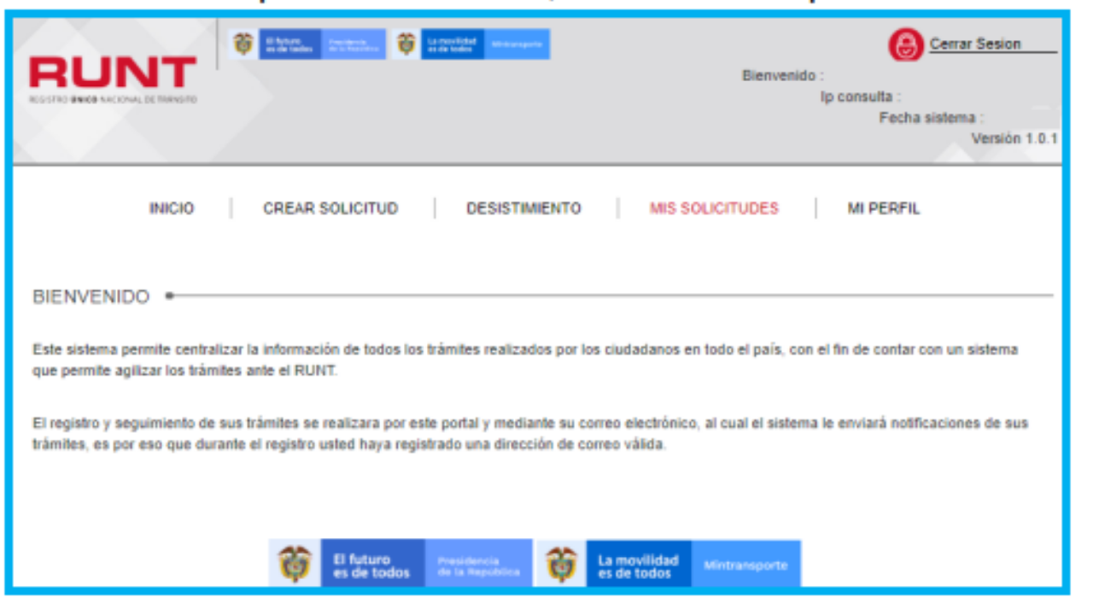
Task: Click the footer coat of arms beside "La movilidad"
Action: [x=561, y=564]
